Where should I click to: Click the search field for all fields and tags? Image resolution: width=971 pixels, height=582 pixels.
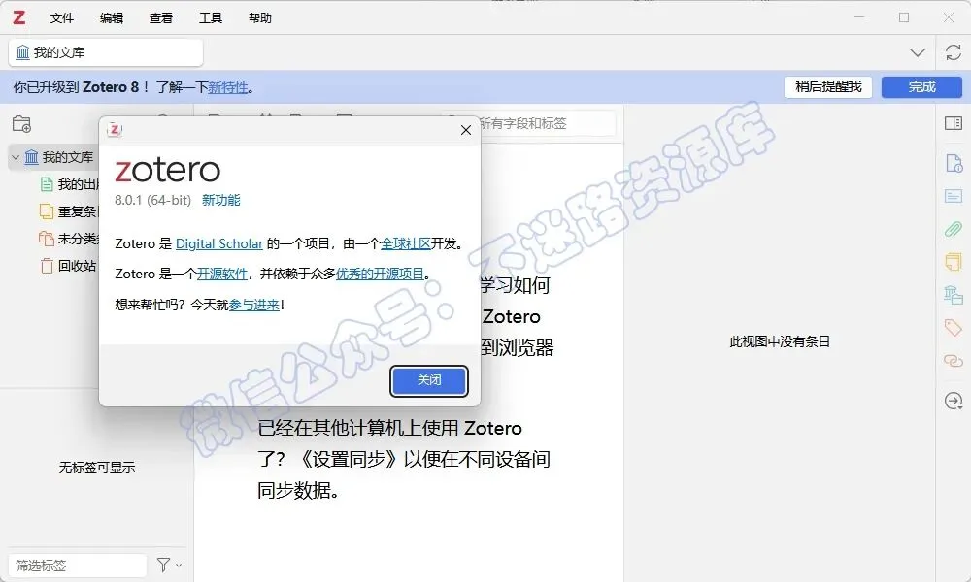click(x=546, y=124)
